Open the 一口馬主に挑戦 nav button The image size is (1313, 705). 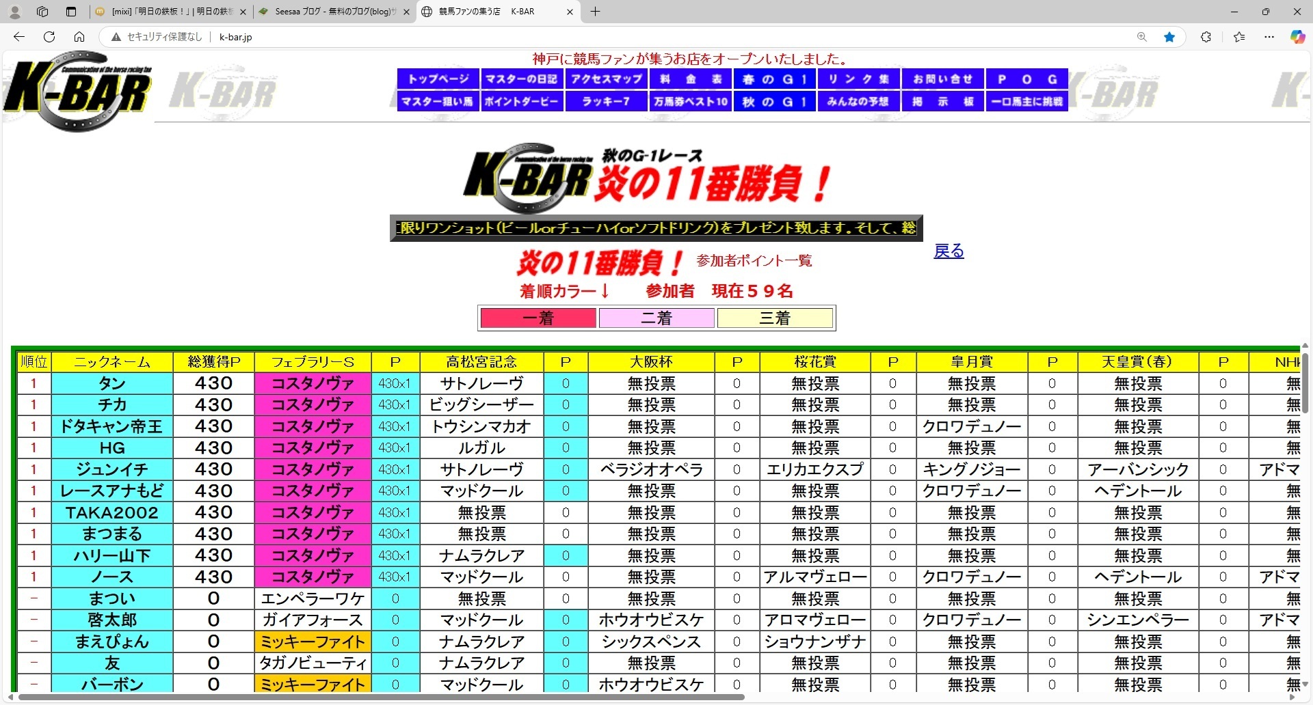point(1027,101)
